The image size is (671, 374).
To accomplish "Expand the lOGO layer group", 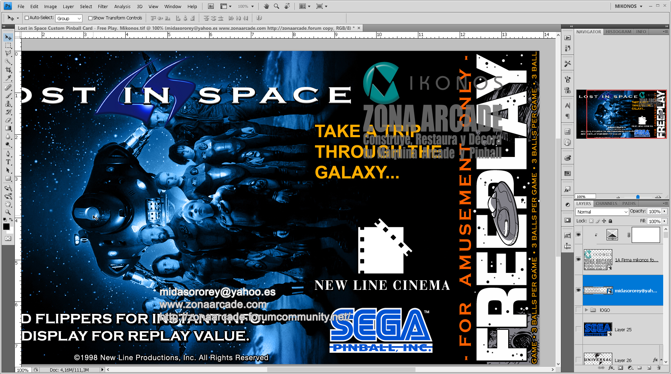I will click(586, 310).
